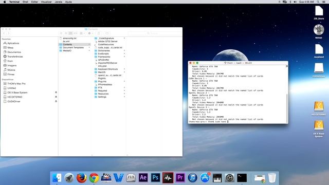Launch Adobe Premiere Pro from dock

180,178
